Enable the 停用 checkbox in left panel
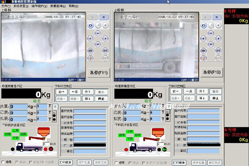 [x=4, y=162]
